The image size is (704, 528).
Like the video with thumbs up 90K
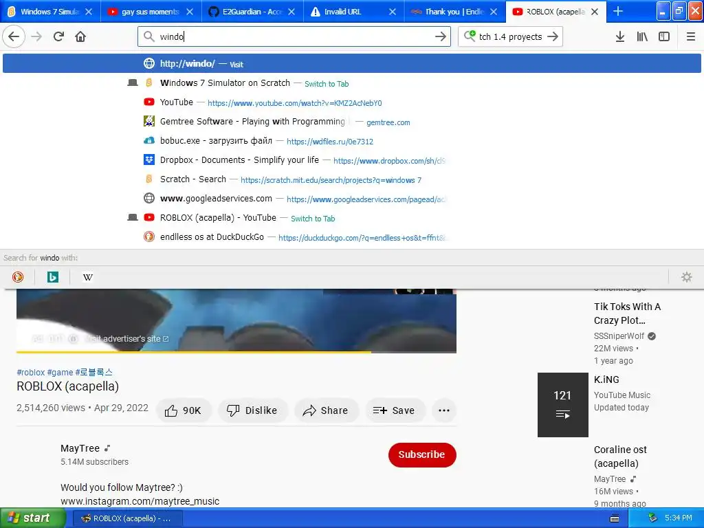183,410
